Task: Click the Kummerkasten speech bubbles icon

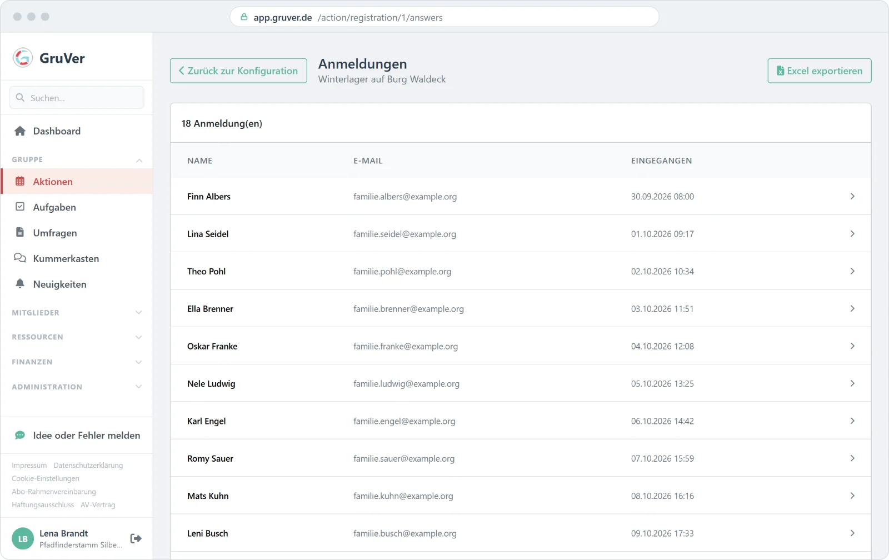Action: [x=20, y=258]
